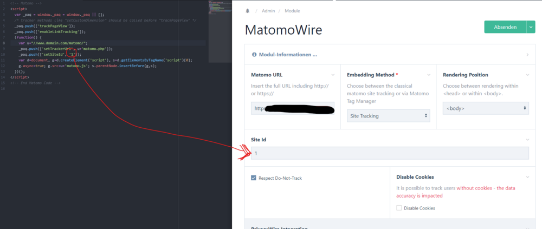Open the Absenden button dropdown arrow
The height and width of the screenshot is (229, 542).
point(531,27)
